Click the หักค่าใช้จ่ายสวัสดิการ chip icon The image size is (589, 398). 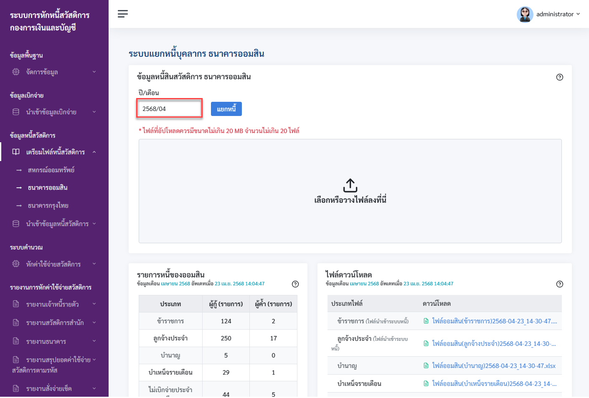16,264
